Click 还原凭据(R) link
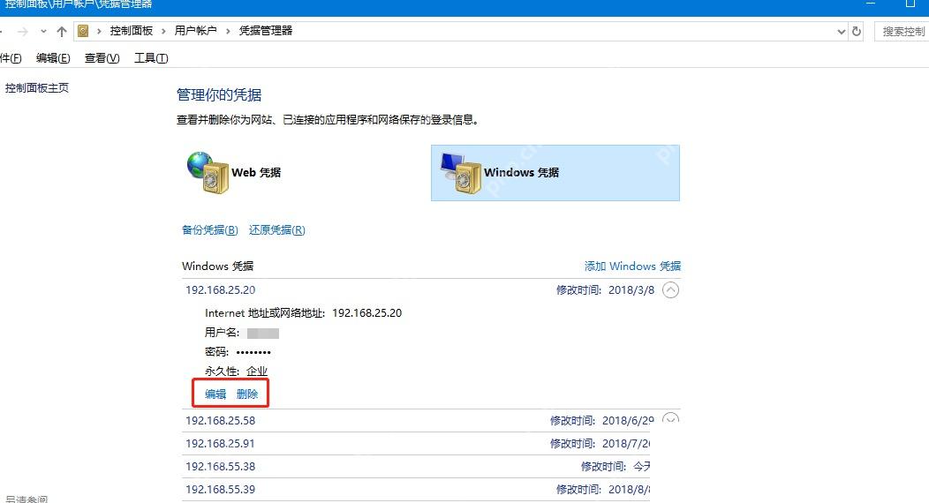The image size is (929, 503). pyautogui.click(x=276, y=230)
